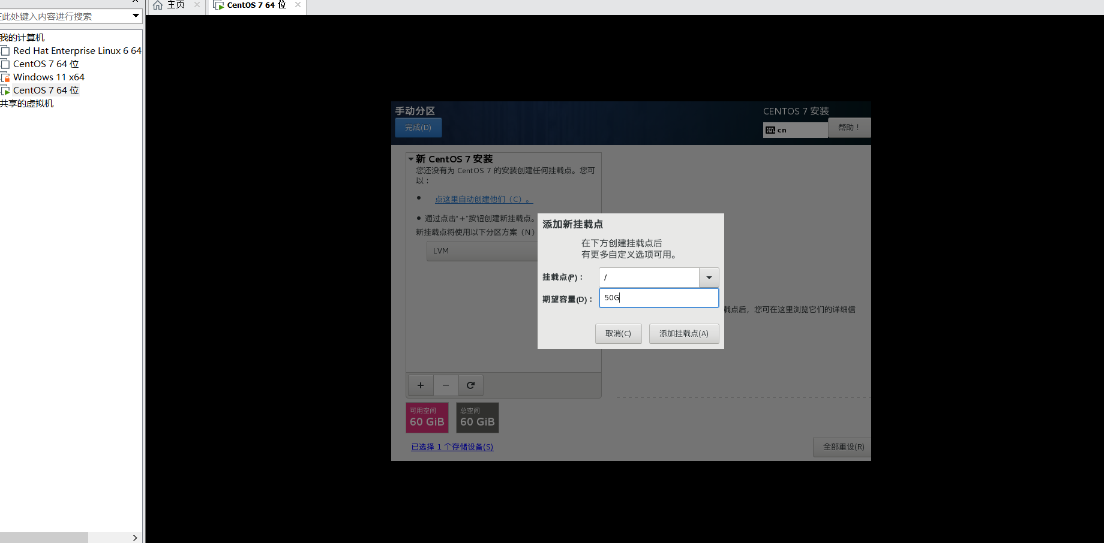1104x543 pixels.
Task: Click the 取消(C) button in the dialog
Action: pyautogui.click(x=619, y=334)
